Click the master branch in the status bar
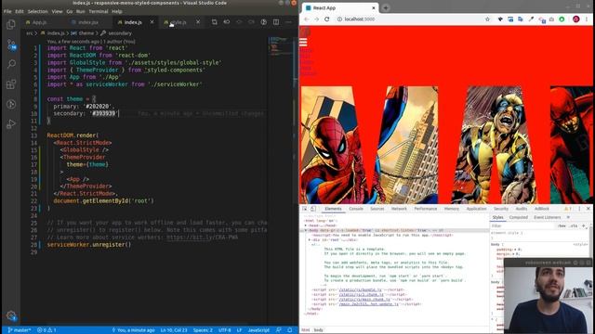 click(19, 330)
